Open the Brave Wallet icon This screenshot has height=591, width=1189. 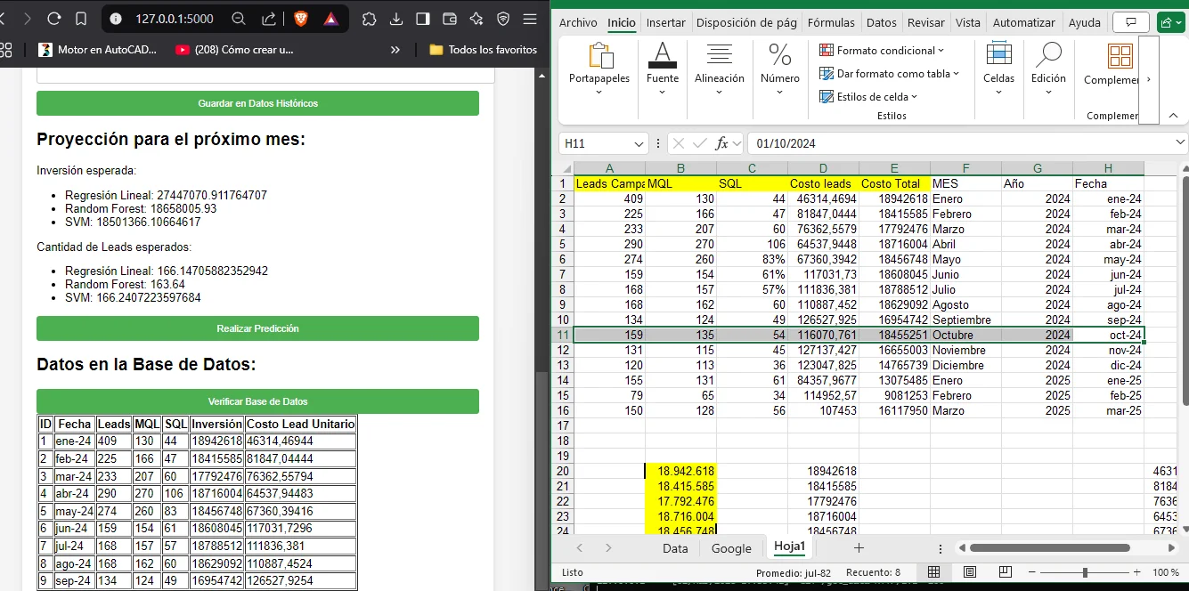[450, 19]
